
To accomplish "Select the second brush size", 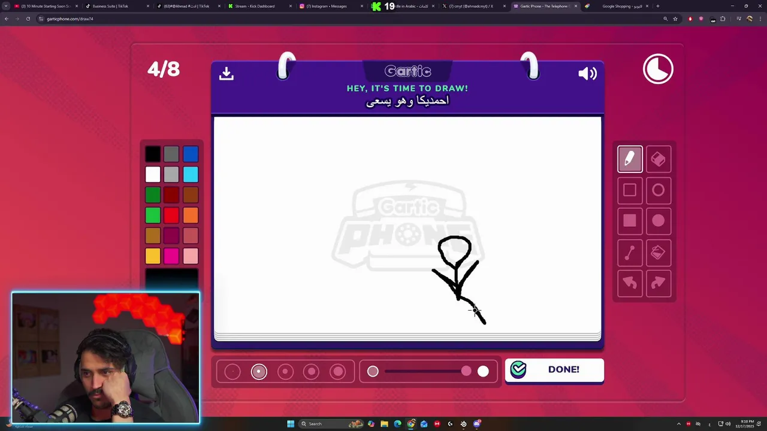I will [259, 372].
